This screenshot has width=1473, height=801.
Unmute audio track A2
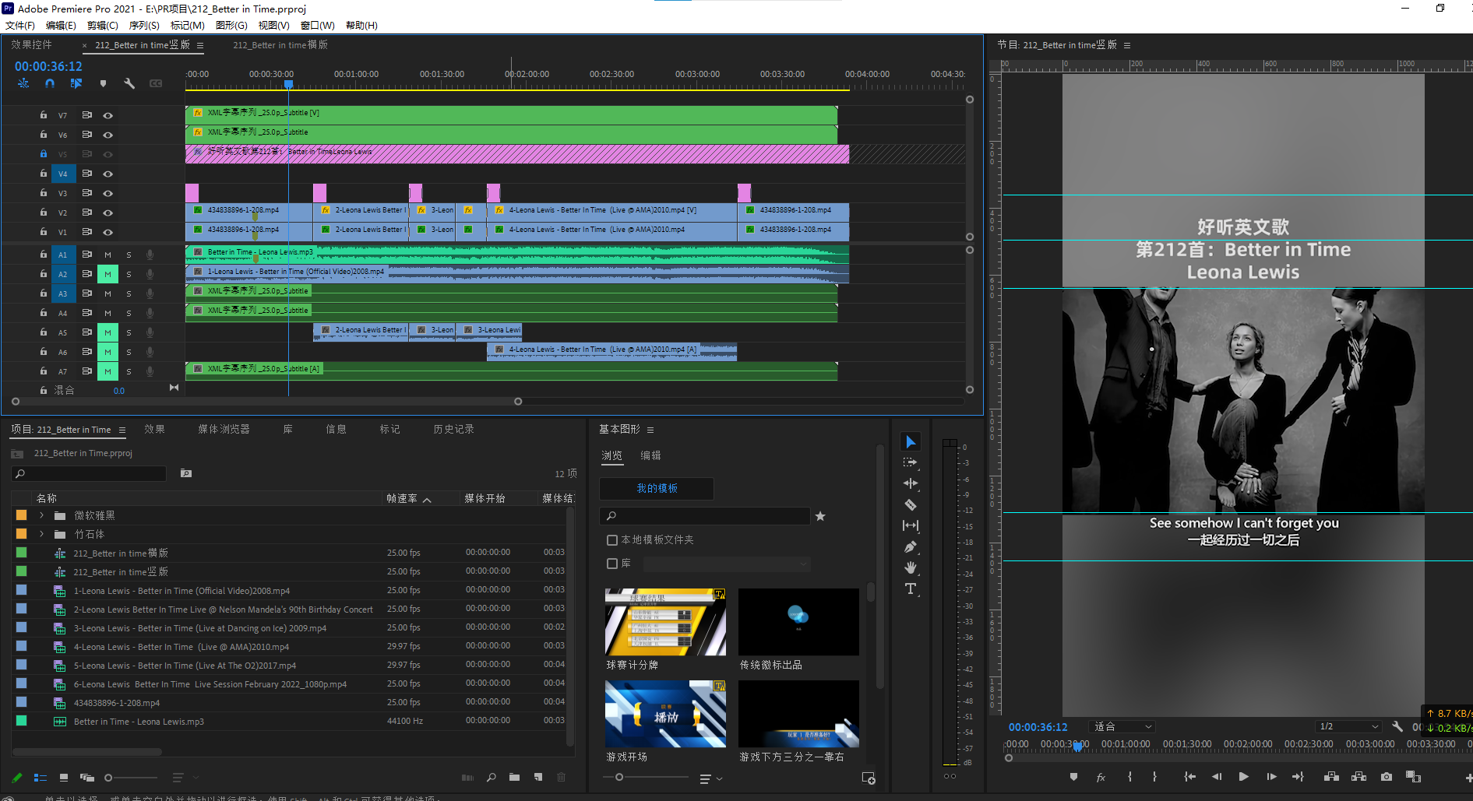(107, 274)
